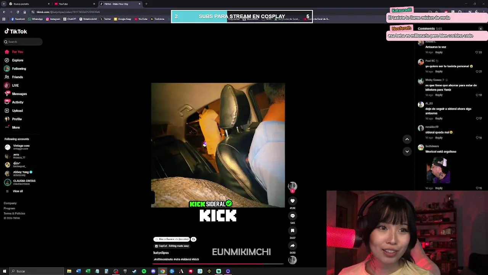
Task: Open Windows Start menu
Action: (x=4, y=271)
